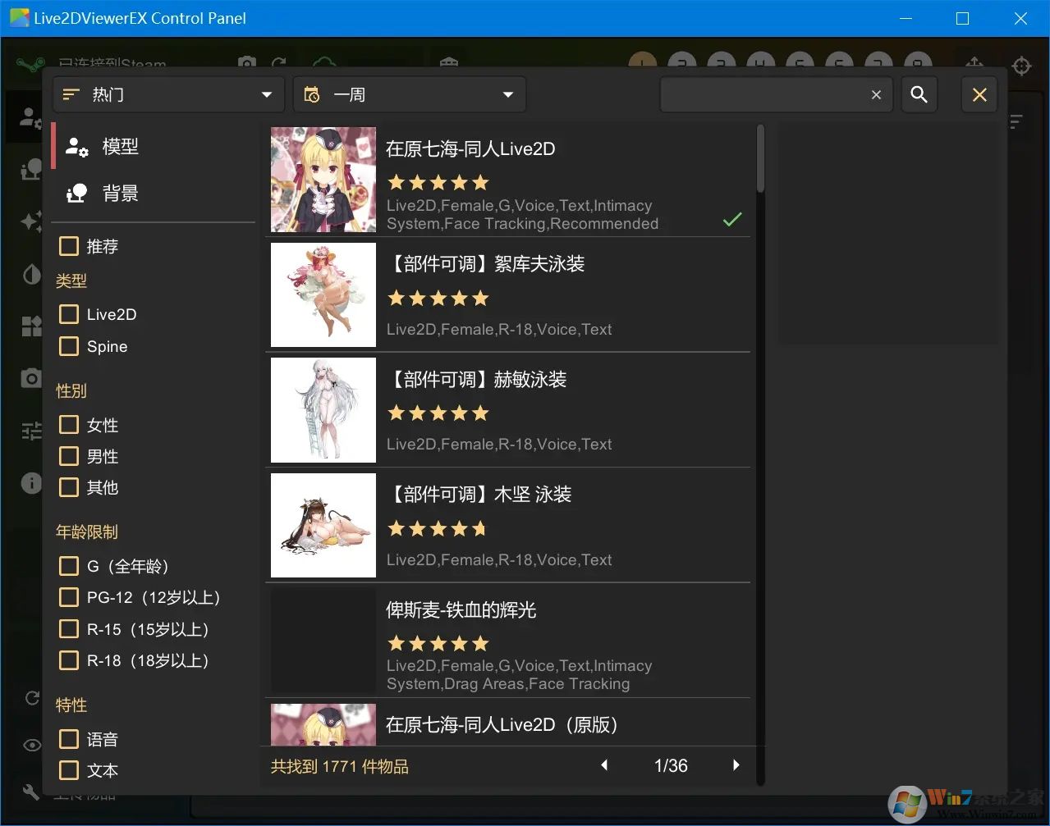Open the info icon in the sidebar

(30, 483)
